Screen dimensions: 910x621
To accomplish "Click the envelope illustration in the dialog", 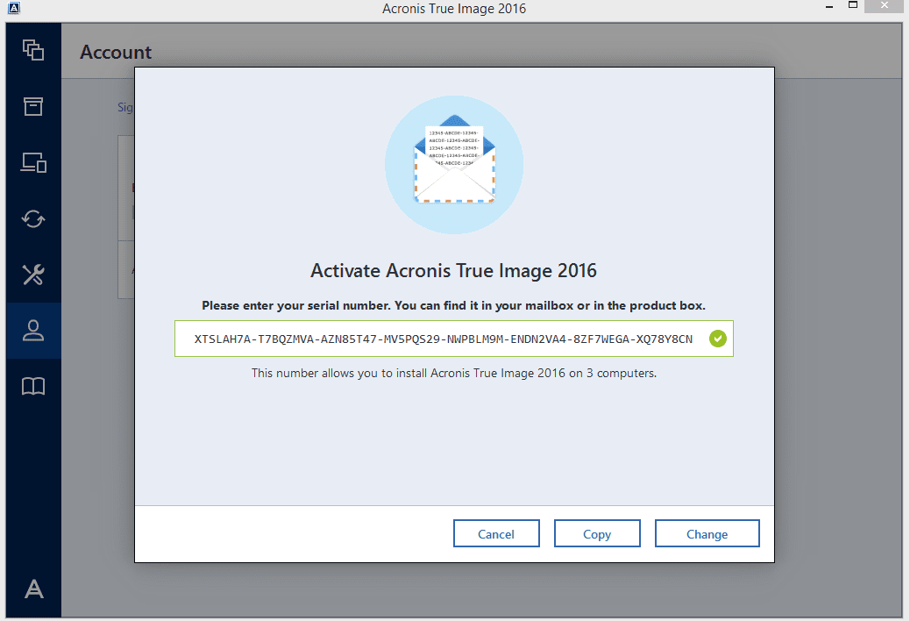I will point(453,164).
